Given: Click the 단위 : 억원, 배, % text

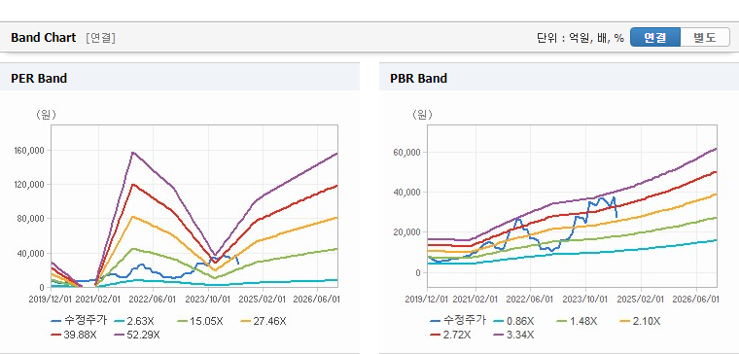Looking at the screenshot, I should [x=581, y=38].
